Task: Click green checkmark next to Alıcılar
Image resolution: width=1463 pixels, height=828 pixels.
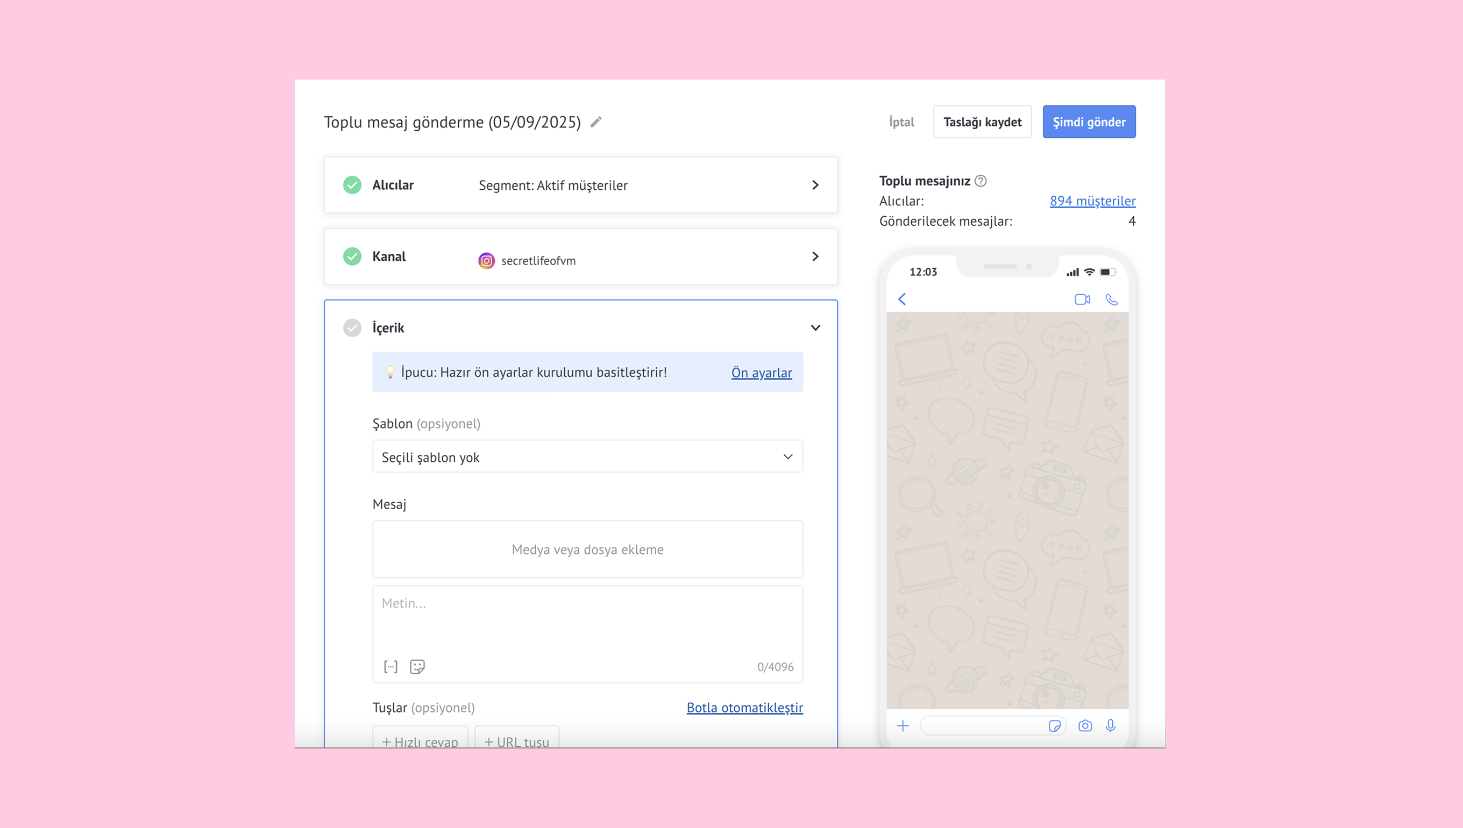Action: pos(352,185)
